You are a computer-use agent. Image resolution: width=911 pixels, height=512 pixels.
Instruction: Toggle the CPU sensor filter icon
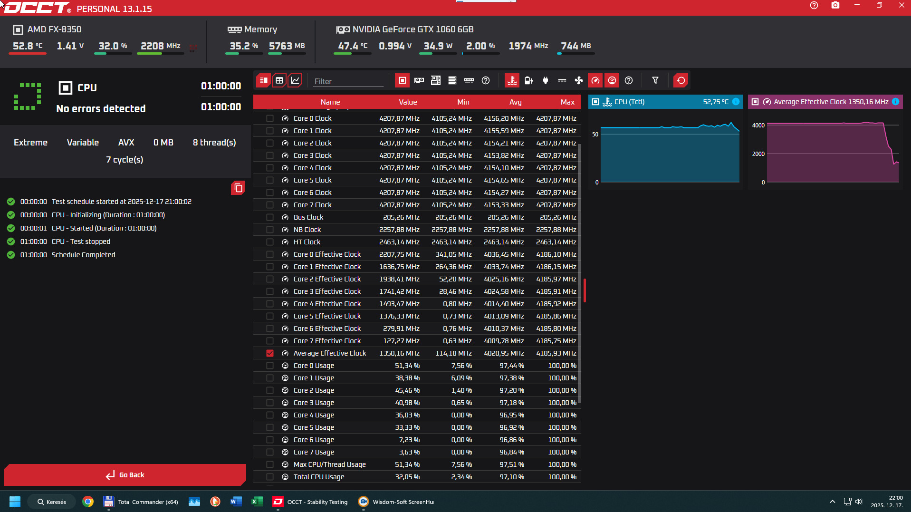[402, 80]
